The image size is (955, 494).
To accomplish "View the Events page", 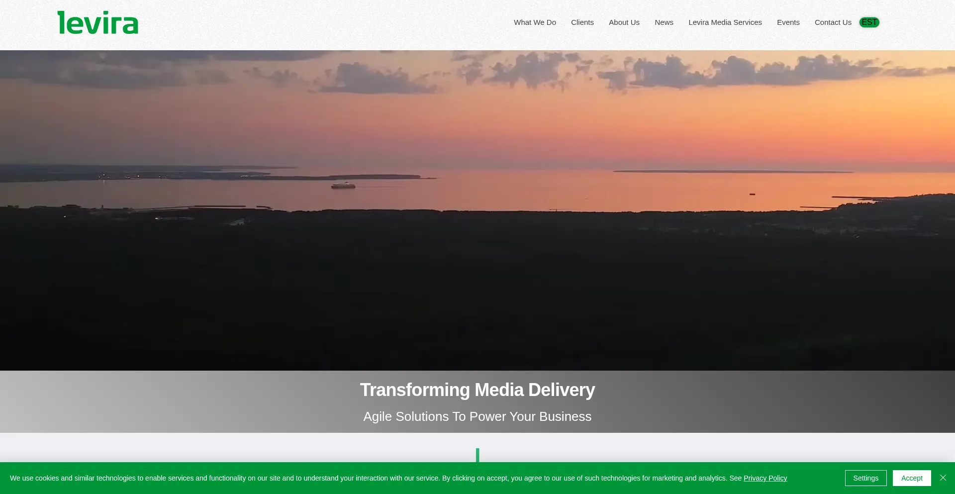I will point(788,22).
